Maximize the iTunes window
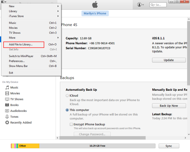The height and width of the screenshot is (152, 190). (177, 1)
